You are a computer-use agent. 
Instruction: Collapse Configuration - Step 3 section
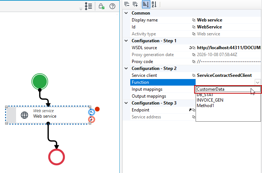pyautogui.click(x=126, y=103)
